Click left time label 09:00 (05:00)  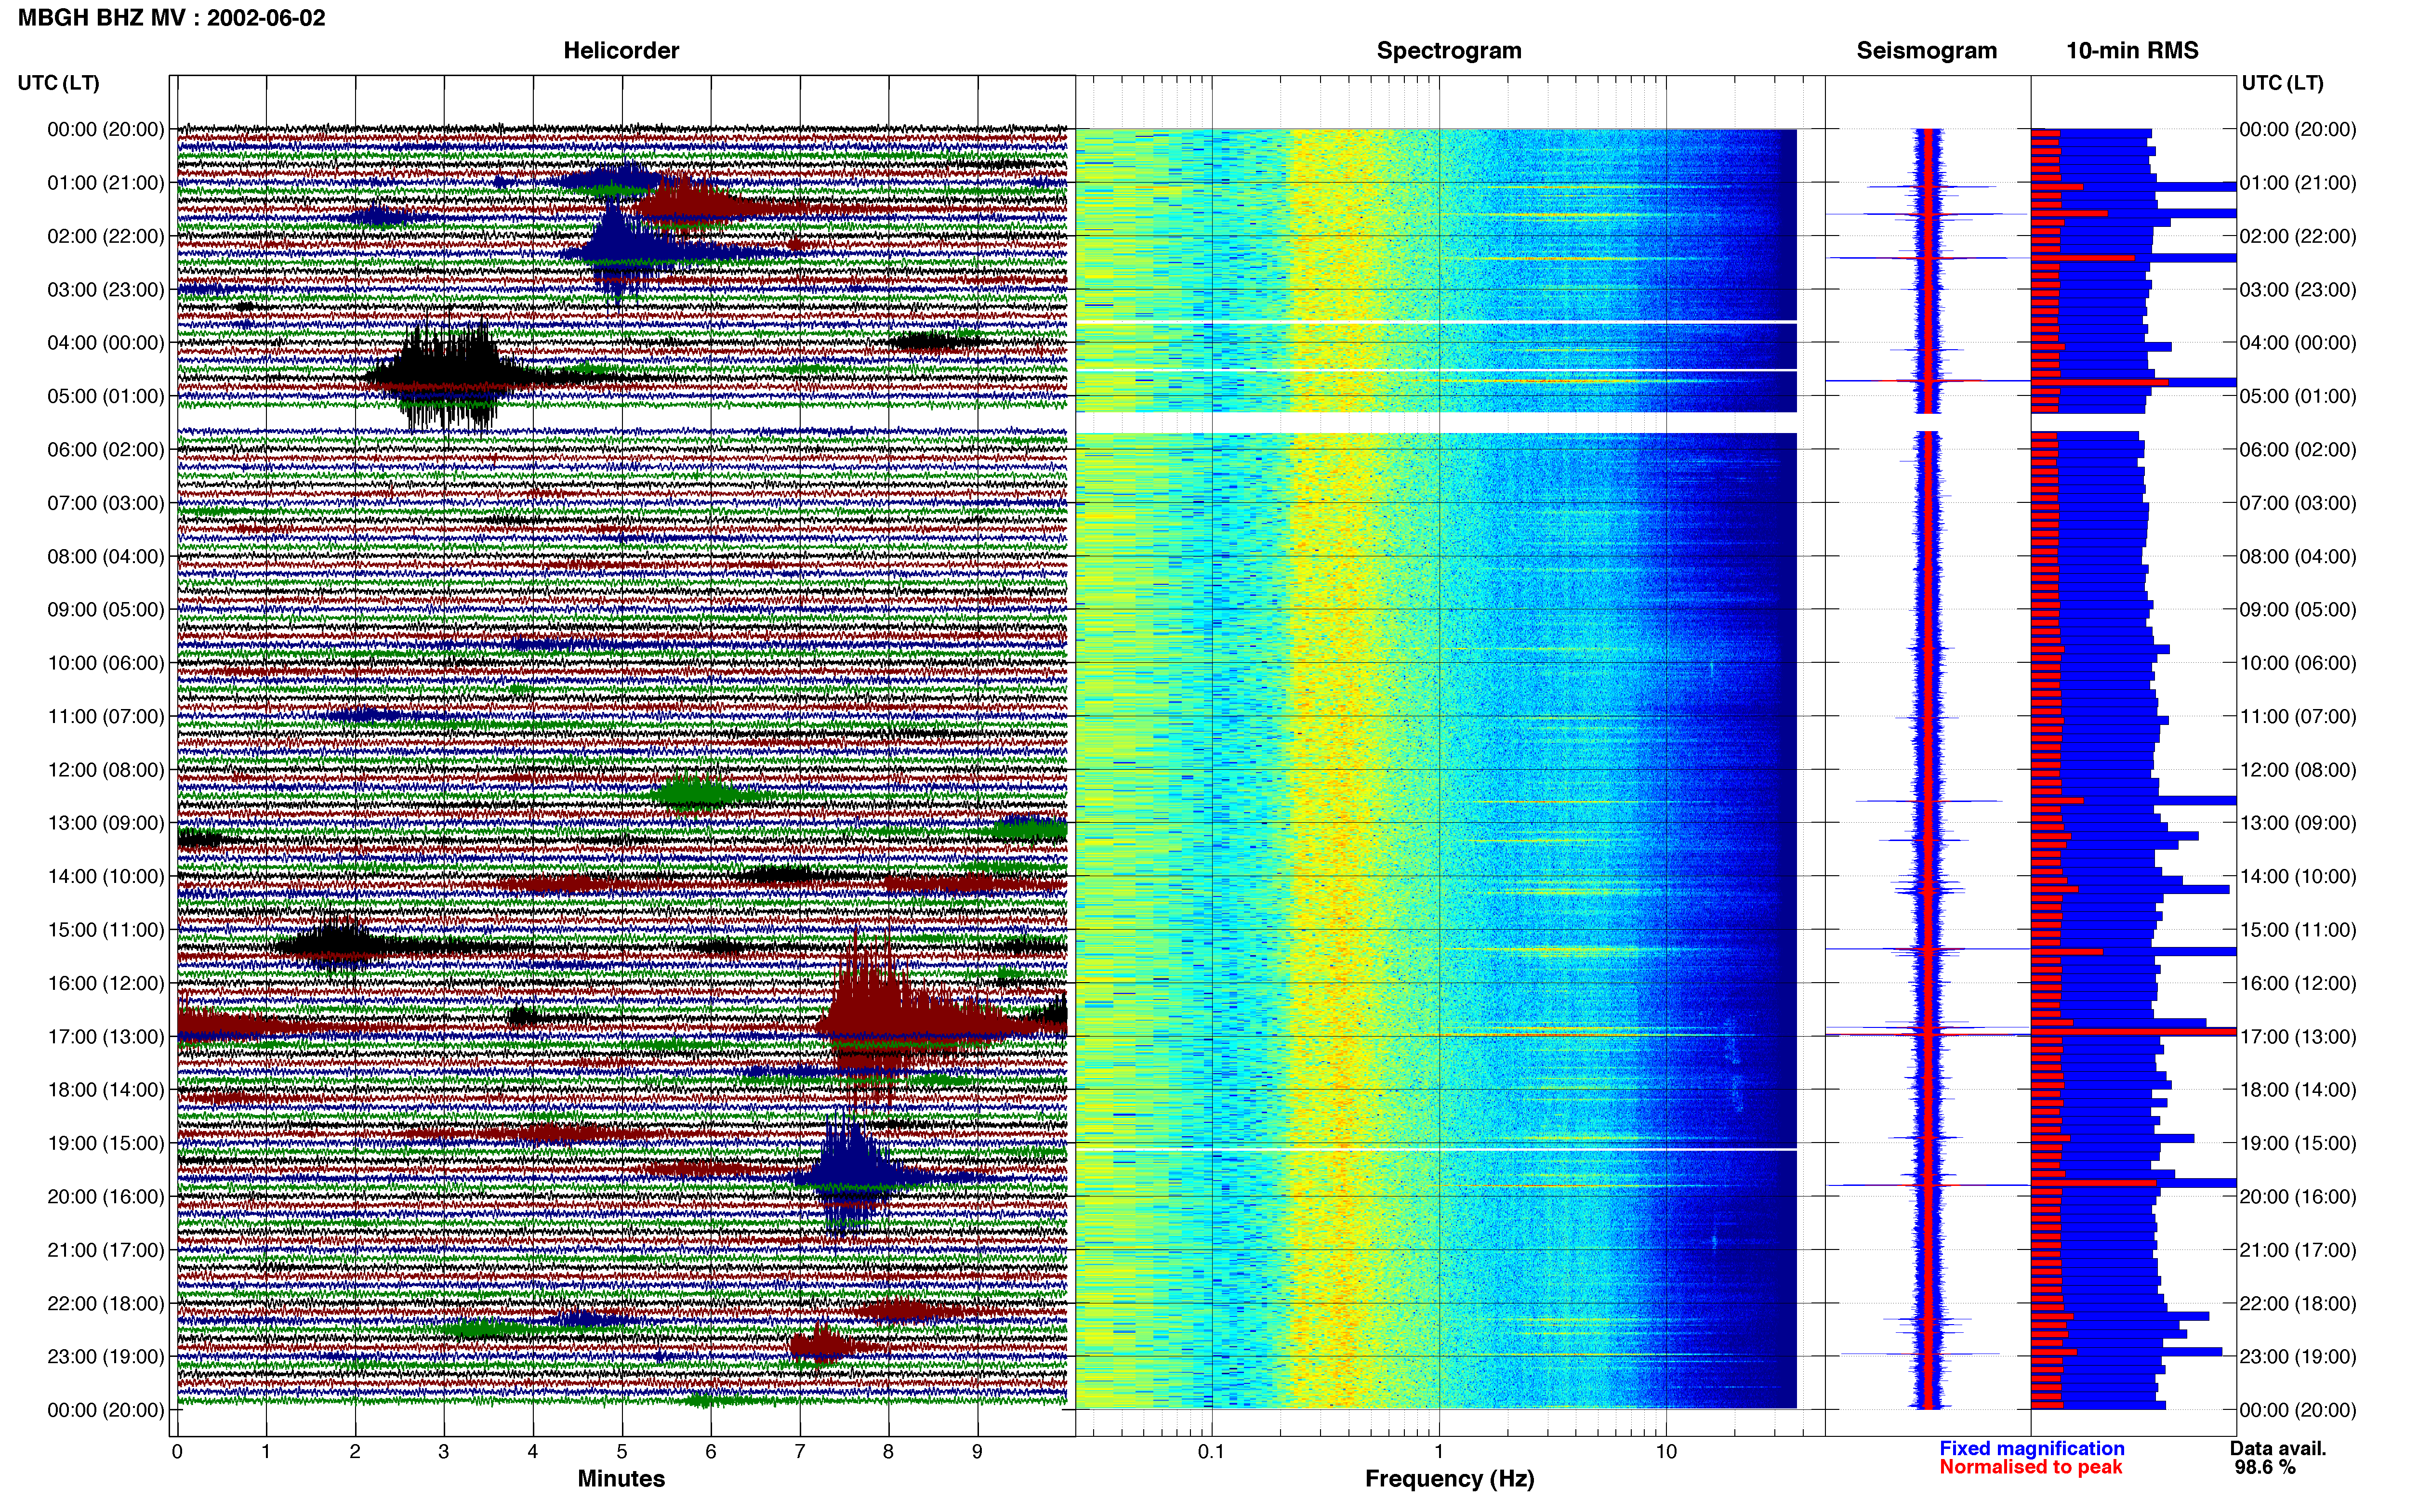click(106, 609)
